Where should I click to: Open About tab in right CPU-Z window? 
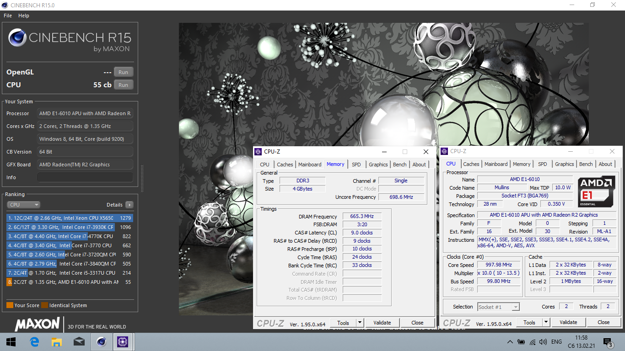point(605,164)
